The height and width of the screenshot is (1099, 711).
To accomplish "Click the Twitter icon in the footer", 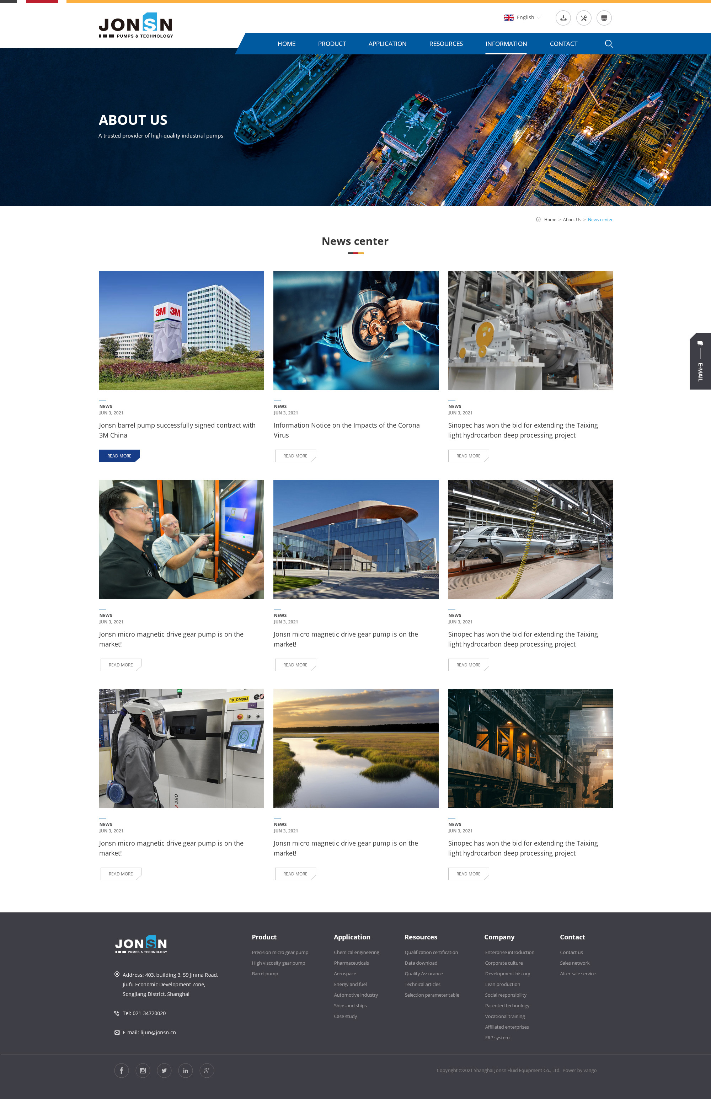I will point(164,1070).
